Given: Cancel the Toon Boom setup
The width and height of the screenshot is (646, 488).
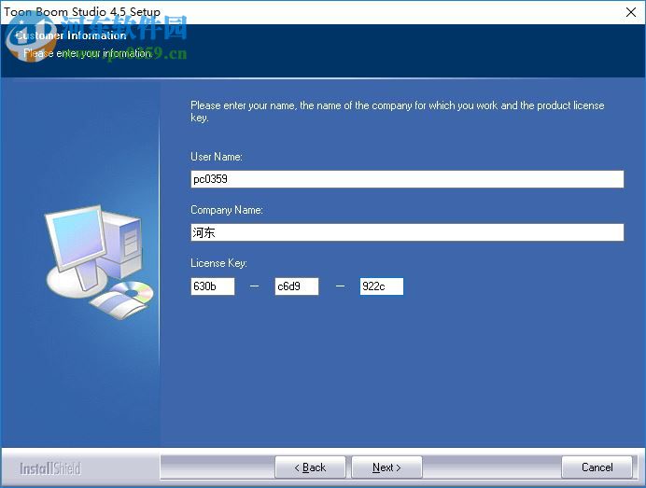Looking at the screenshot, I should 597,467.
